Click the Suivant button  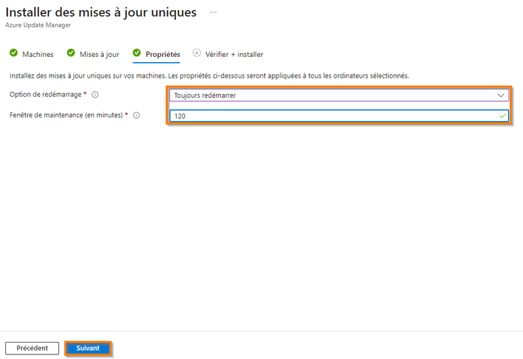(88, 349)
